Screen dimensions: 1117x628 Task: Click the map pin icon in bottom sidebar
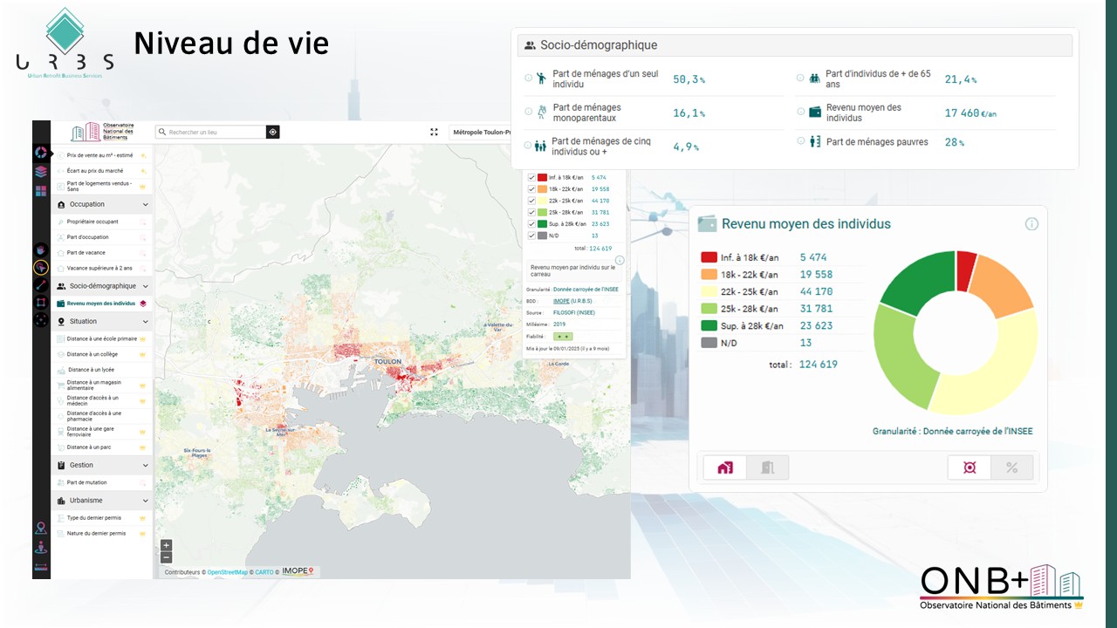41,528
